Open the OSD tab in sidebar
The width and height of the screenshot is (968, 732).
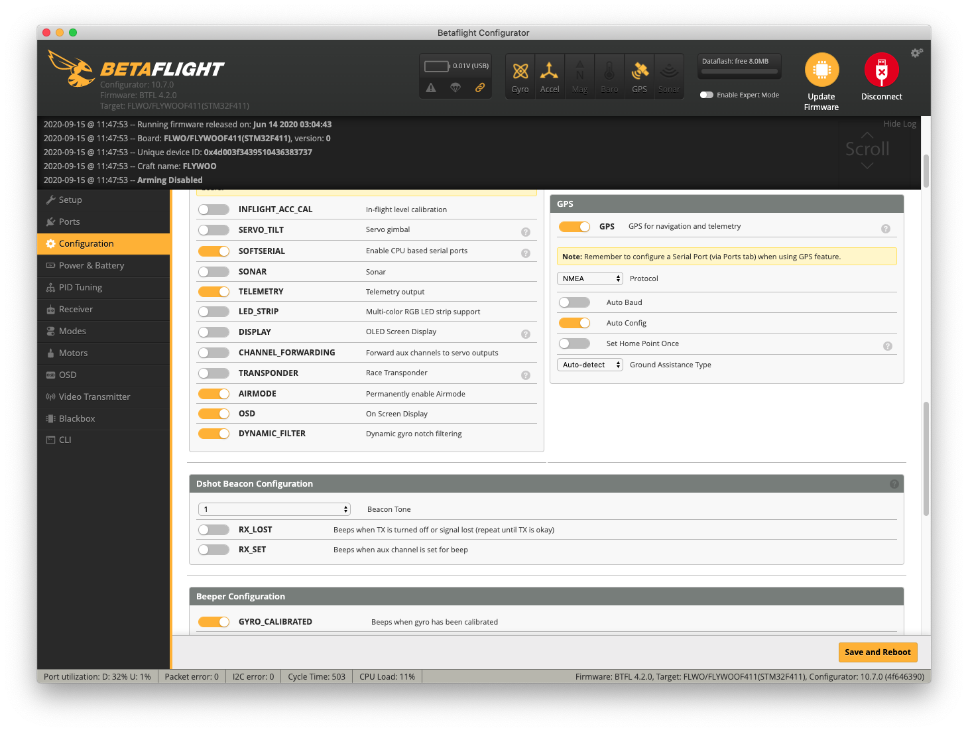(104, 375)
